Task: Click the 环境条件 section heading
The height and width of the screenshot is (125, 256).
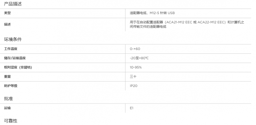Action: (x=13, y=40)
